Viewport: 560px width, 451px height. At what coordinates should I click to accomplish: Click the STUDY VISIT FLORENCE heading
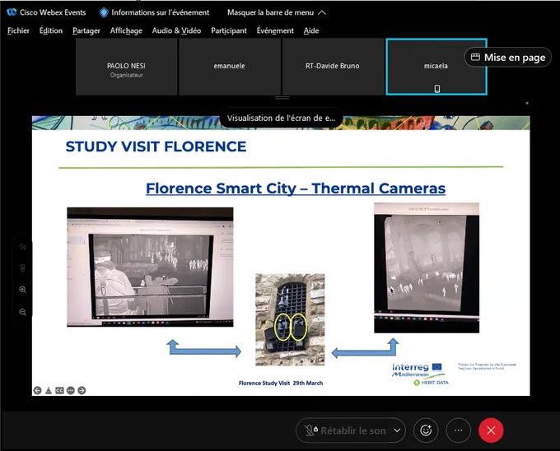[x=156, y=146]
